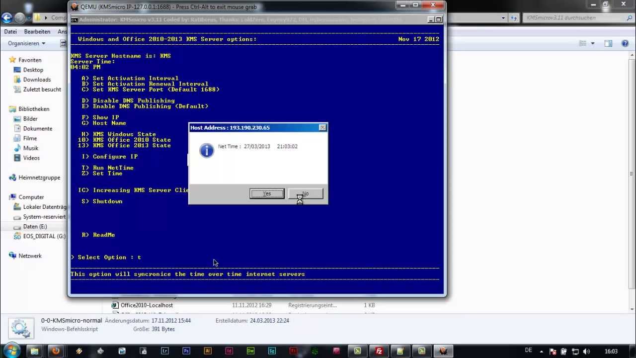Click the Explorer help question mark
Screen dimensions: 636x358
click(x=625, y=43)
